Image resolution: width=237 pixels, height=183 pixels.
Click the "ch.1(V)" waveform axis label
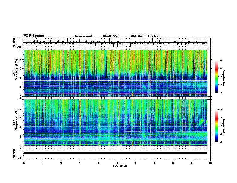(14, 42)
